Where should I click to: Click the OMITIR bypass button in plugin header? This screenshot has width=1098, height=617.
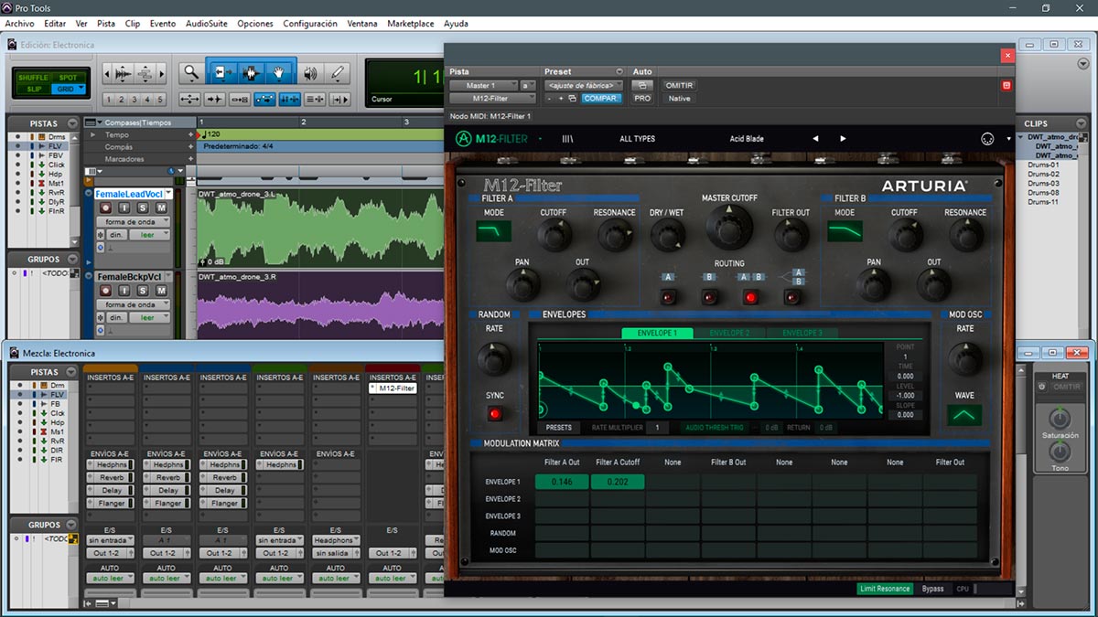680,85
